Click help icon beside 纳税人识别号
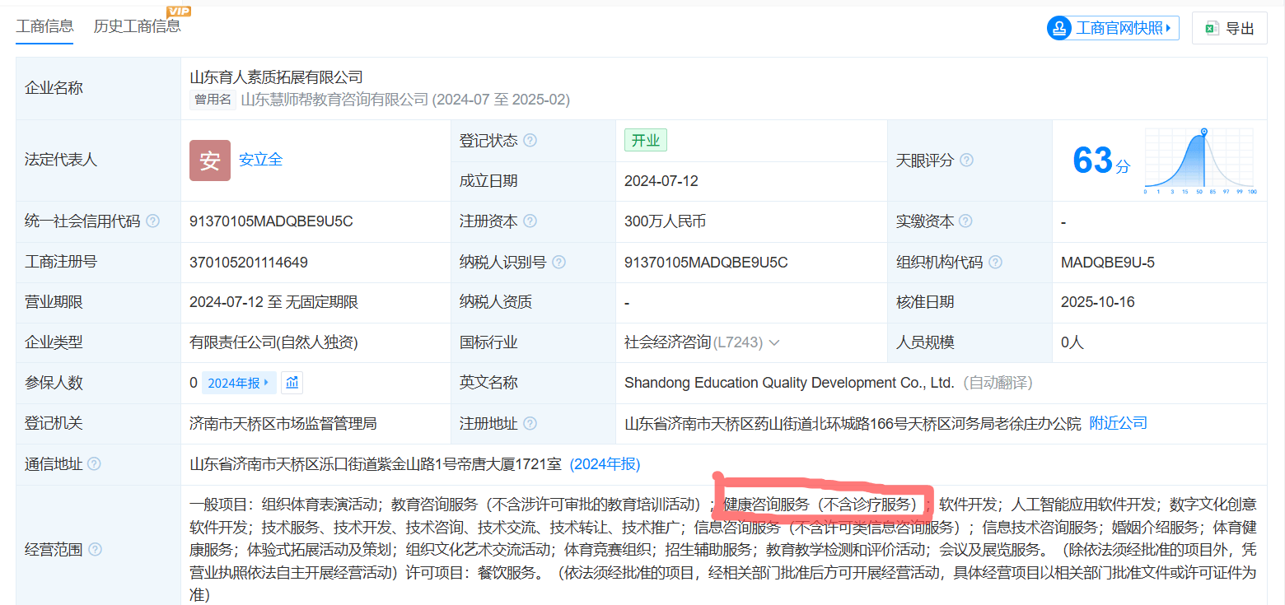Image resolution: width=1285 pixels, height=605 pixels. point(559,263)
